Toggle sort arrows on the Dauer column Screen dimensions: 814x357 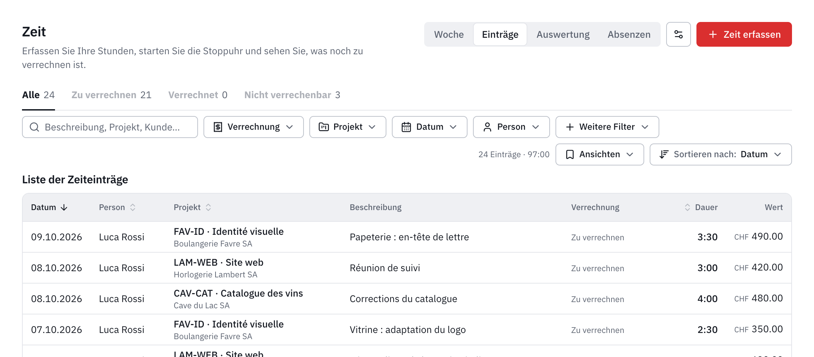point(687,207)
